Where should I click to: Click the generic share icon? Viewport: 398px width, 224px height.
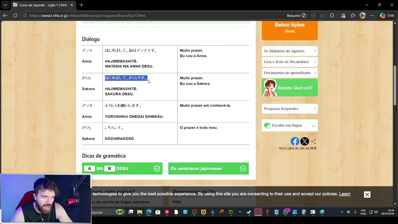313,142
